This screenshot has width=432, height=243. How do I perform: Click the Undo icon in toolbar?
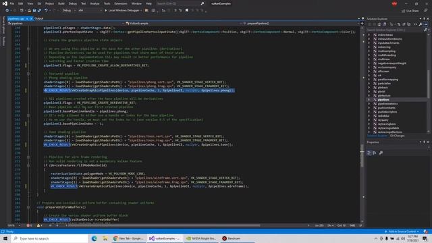pos(46,11)
